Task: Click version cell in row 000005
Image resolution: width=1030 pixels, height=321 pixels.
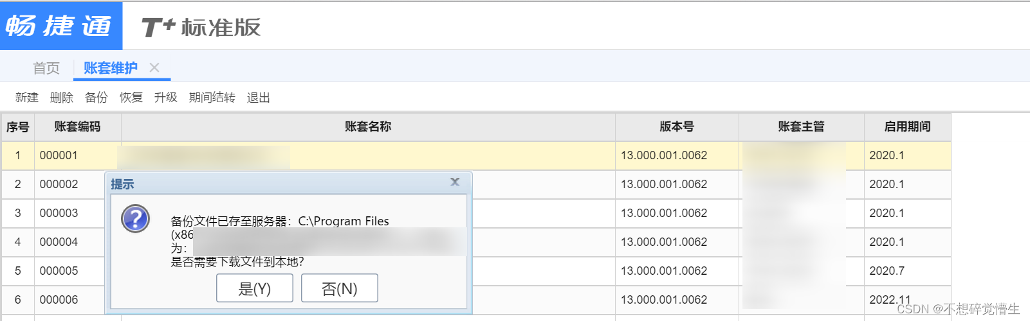Action: (x=677, y=271)
